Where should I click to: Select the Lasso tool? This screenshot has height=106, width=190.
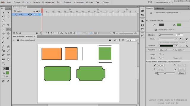point(3,21)
